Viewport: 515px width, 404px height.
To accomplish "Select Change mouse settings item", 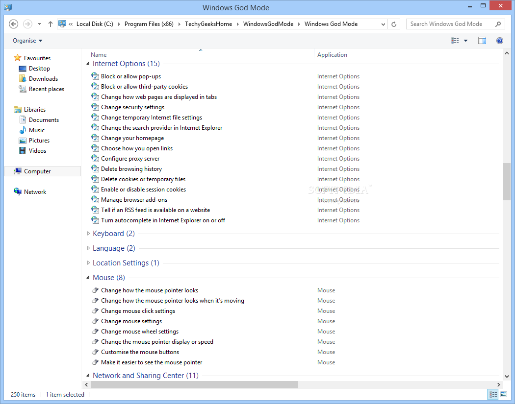I will pos(131,321).
